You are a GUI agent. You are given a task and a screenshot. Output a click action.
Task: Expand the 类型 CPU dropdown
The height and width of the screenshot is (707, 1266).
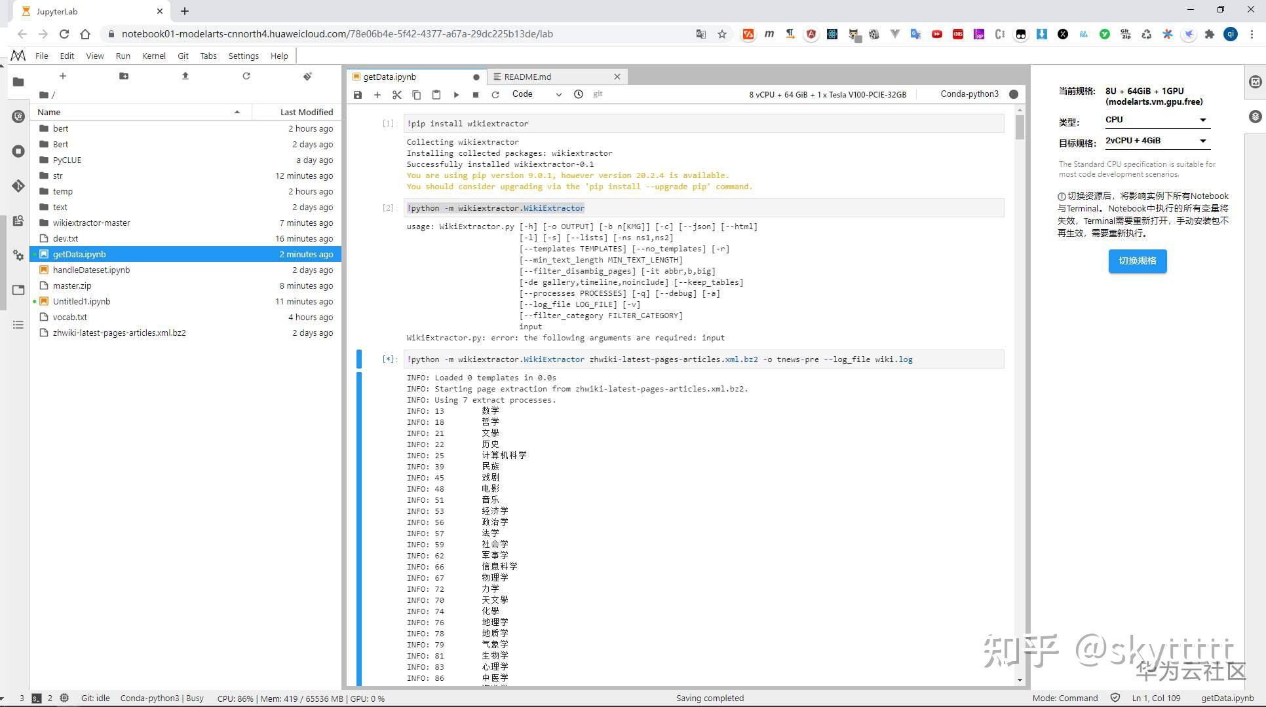pos(1157,120)
